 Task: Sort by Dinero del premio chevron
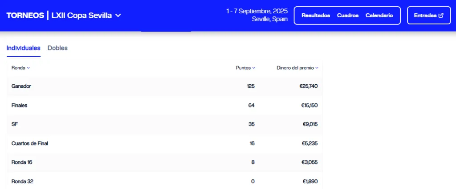pos(317,68)
